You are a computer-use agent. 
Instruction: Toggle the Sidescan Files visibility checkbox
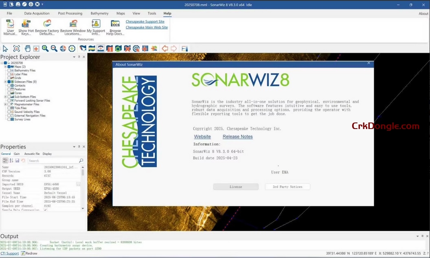[9, 82]
